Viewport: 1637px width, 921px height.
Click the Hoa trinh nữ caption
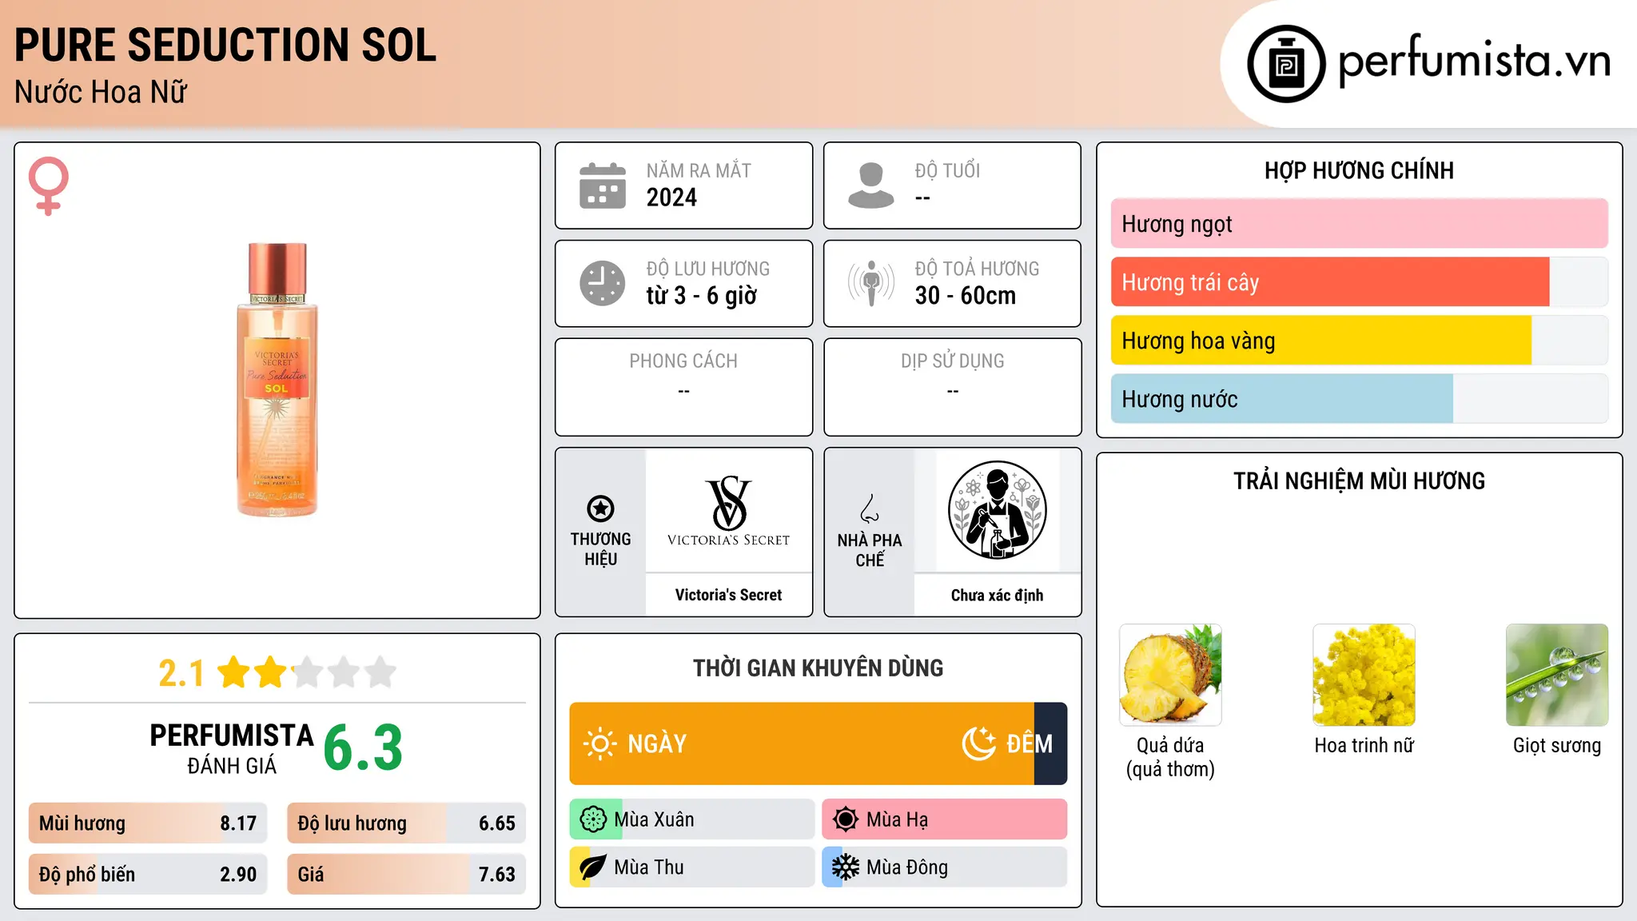point(1364,745)
